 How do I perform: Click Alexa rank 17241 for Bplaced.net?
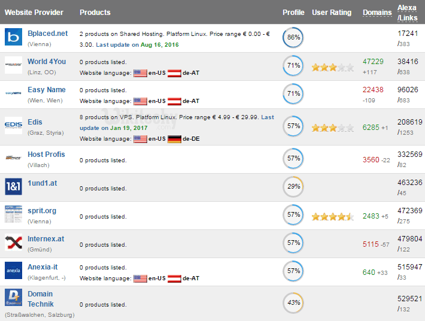408,34
